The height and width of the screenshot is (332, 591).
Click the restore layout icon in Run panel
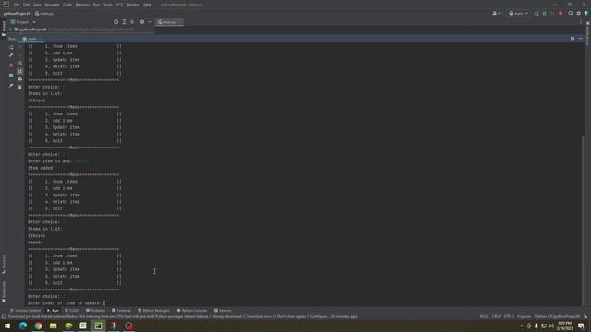[x=11, y=76]
